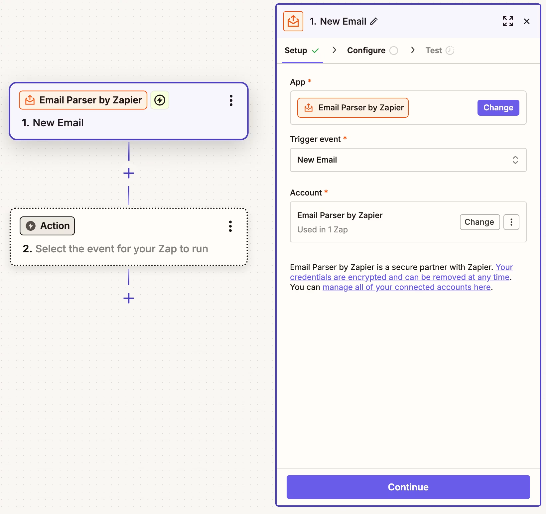Image resolution: width=546 pixels, height=514 pixels.
Task: Switch to the Configure tab
Action: point(372,51)
